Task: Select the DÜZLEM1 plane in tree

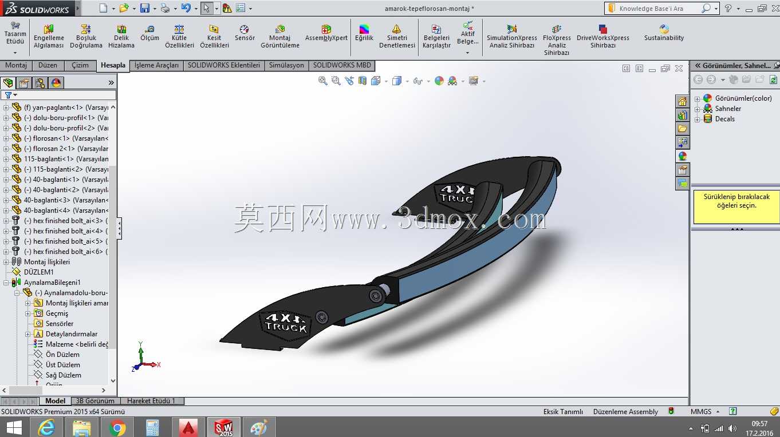Action: pos(39,272)
